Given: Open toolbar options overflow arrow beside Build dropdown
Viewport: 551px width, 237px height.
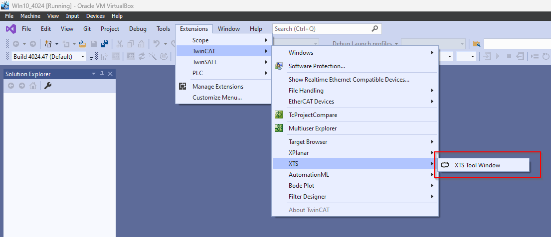Looking at the screenshot, I should pyautogui.click(x=91, y=58).
